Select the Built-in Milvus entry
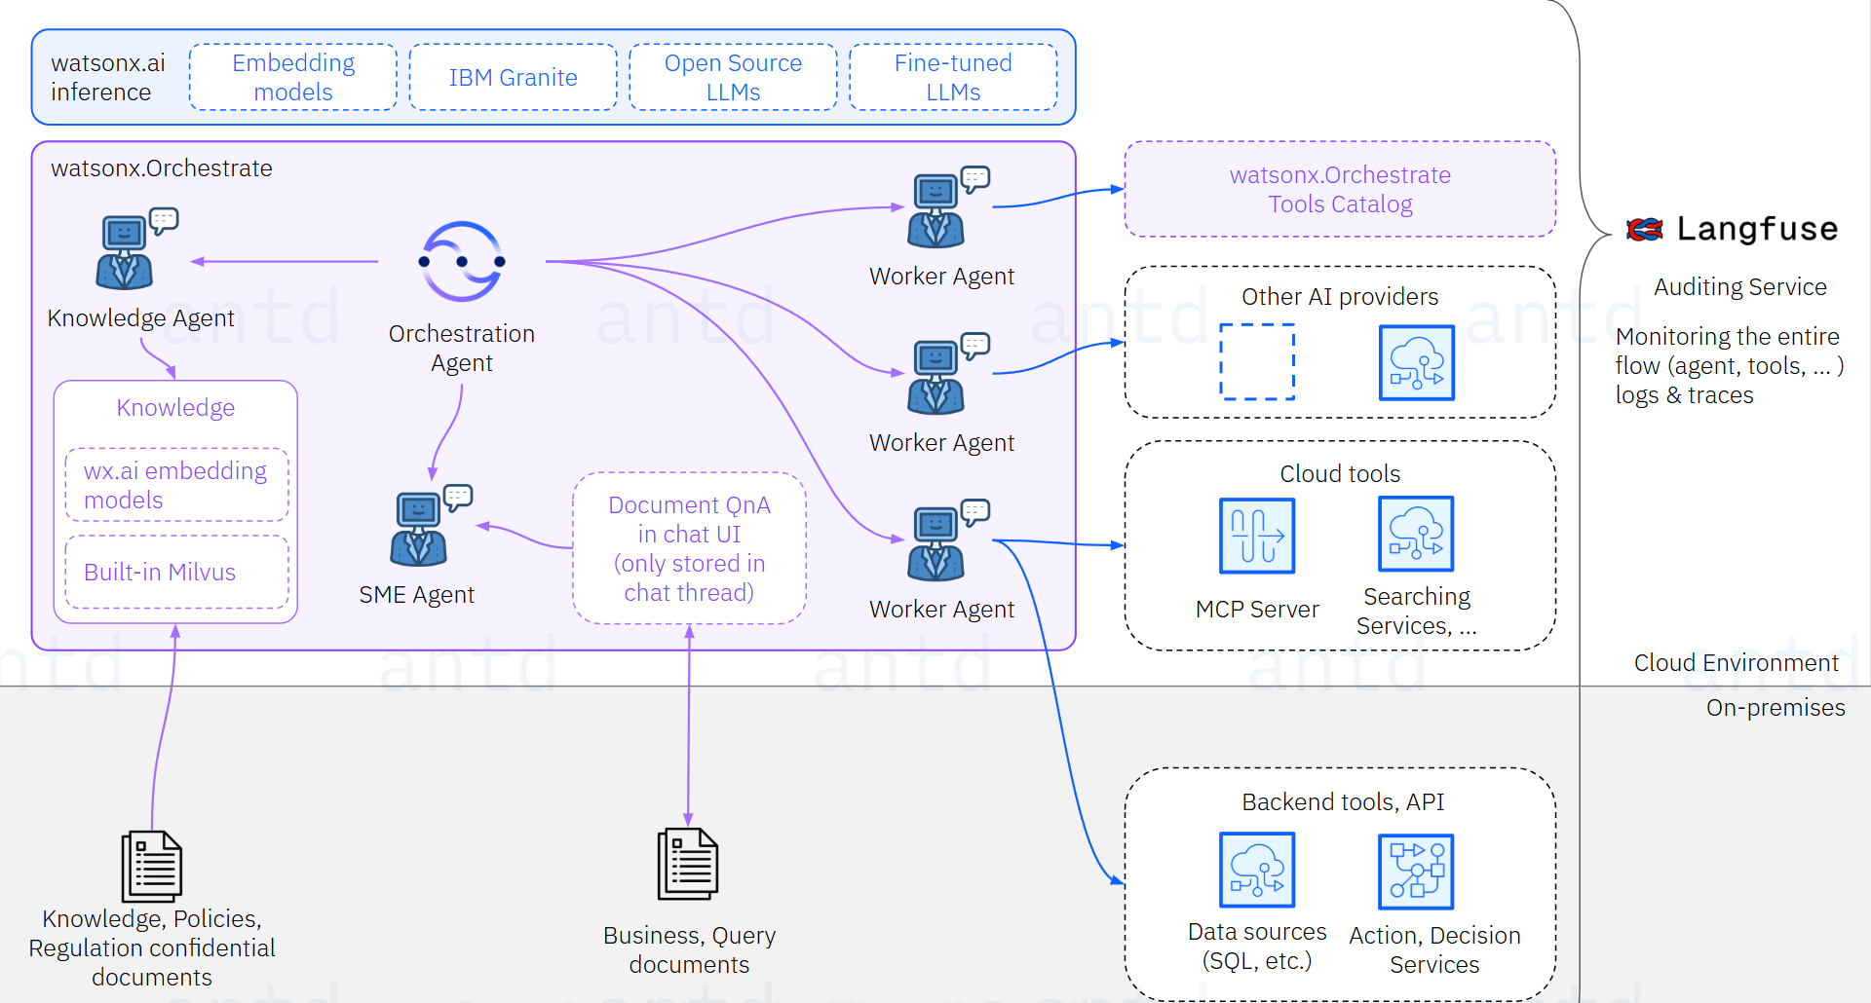 click(175, 573)
